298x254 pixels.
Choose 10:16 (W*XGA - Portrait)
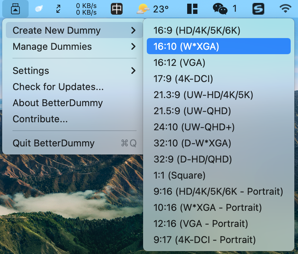[219, 208]
